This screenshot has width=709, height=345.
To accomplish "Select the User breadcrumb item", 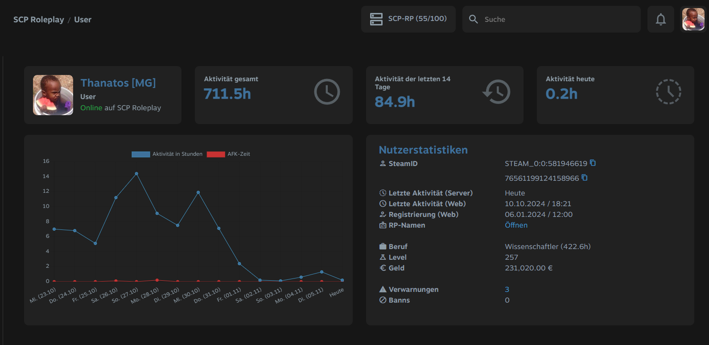I will 82,20.
